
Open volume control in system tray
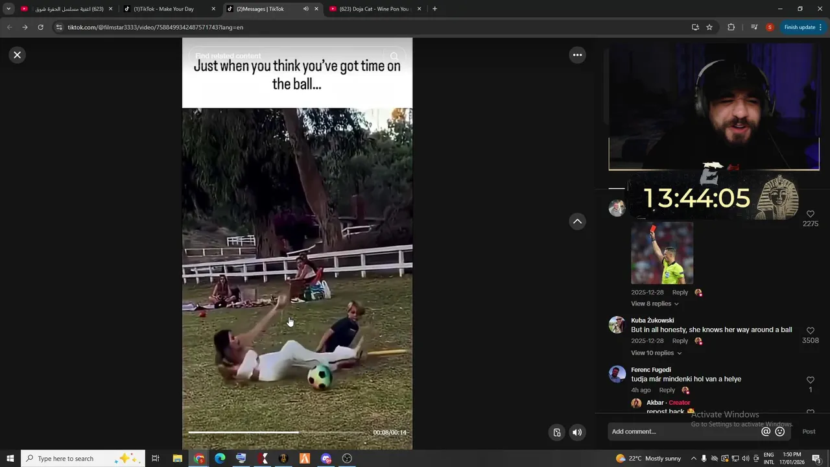(746, 459)
